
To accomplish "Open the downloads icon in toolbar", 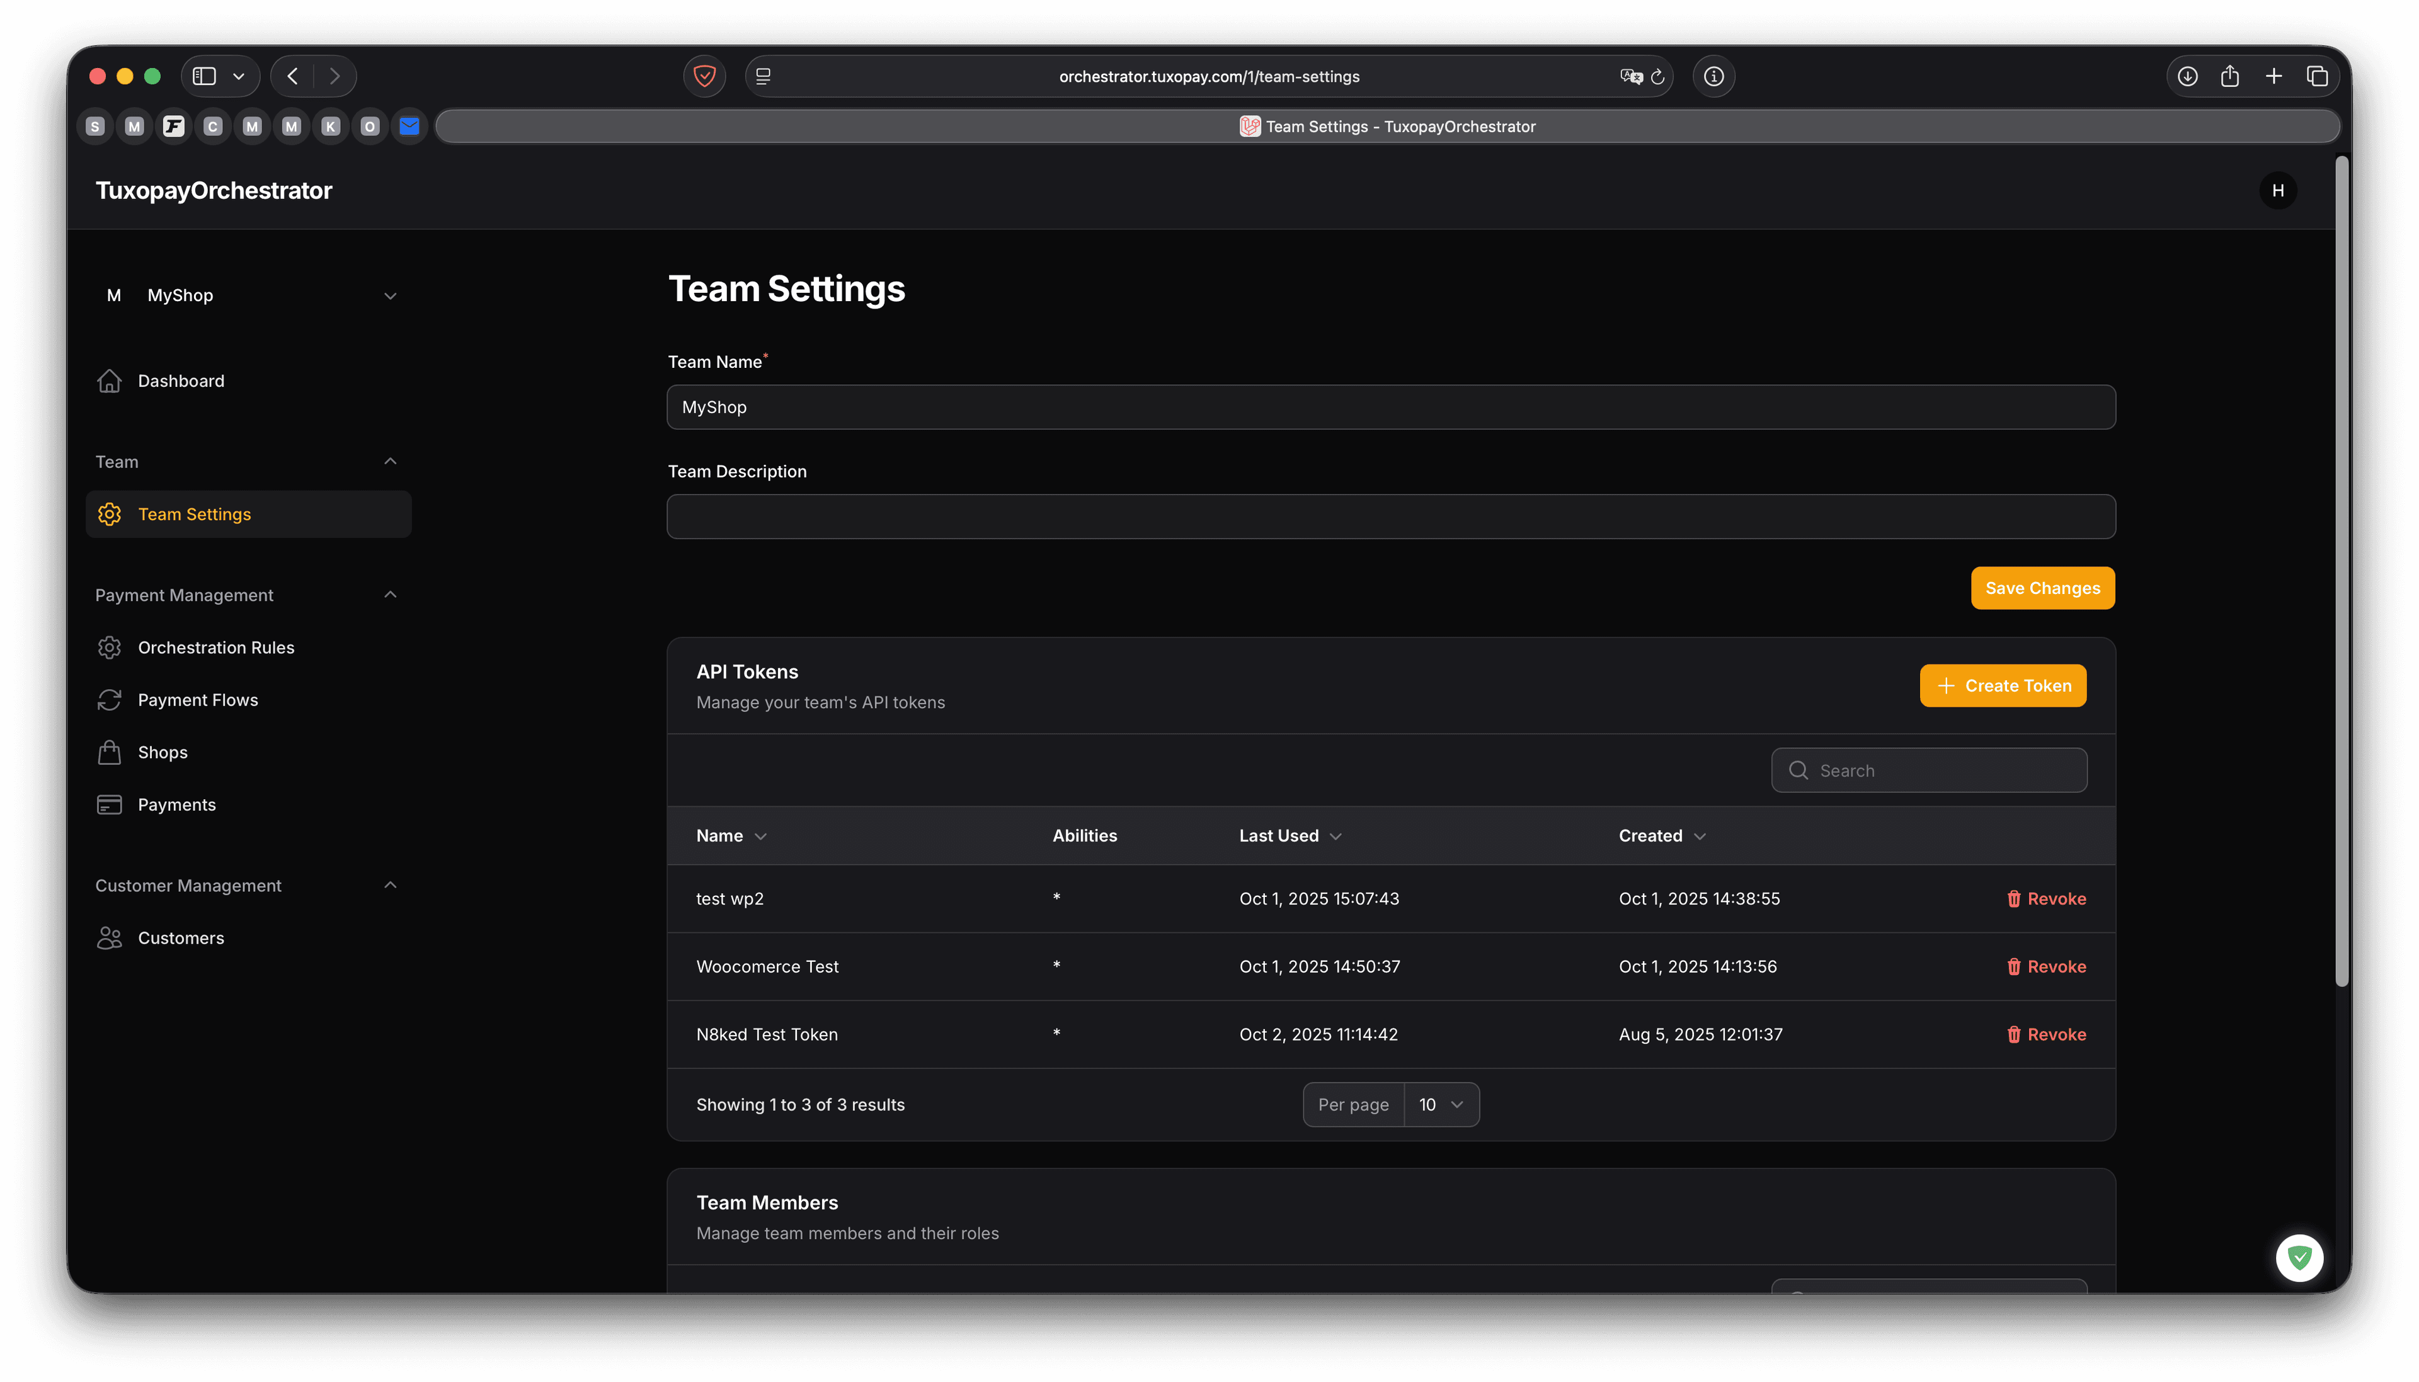I will pyautogui.click(x=2187, y=76).
